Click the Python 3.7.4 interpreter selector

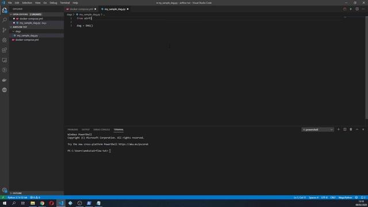[x=17, y=198]
